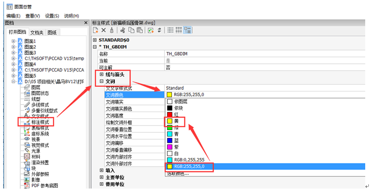Screen dimensions: 373x189
Task: Switch to list view icon
Action: (x=170, y=30)
